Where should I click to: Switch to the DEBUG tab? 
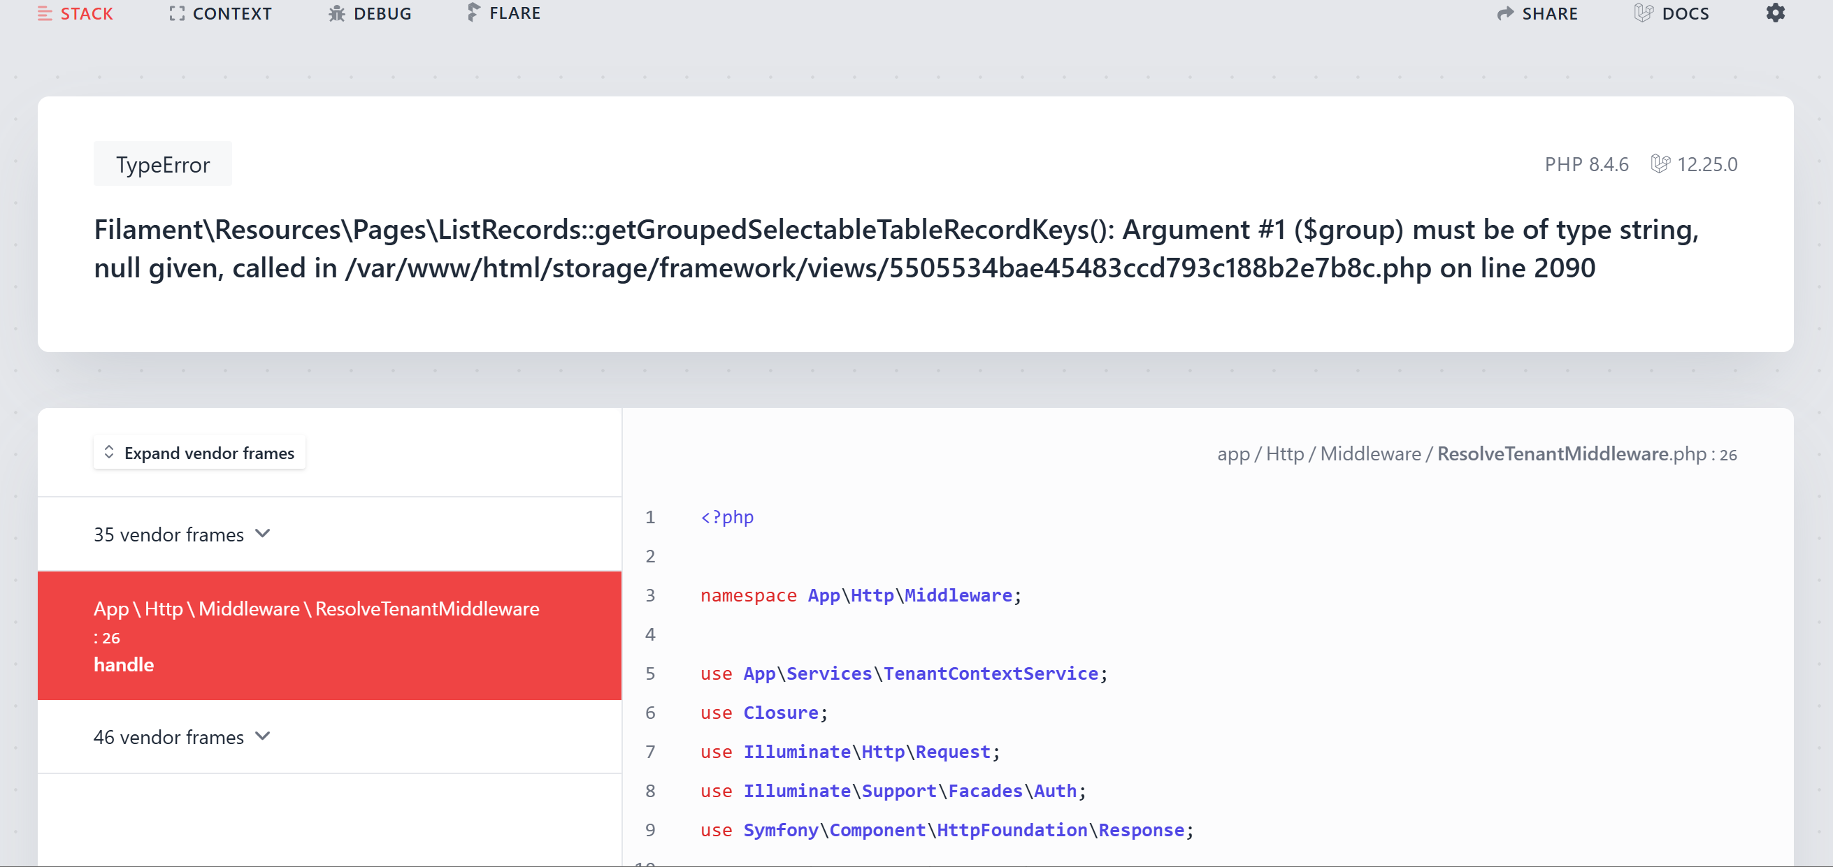point(382,13)
